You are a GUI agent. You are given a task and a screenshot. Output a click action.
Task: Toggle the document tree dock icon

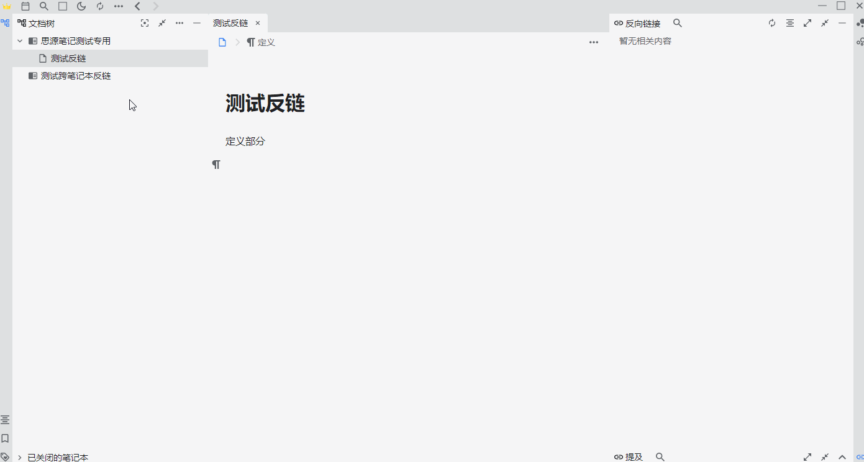click(5, 23)
